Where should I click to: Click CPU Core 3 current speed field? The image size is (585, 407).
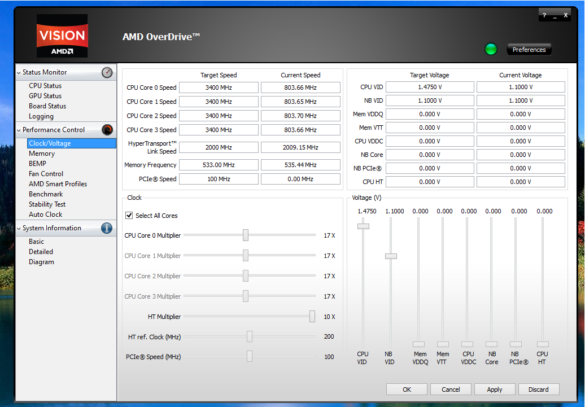click(301, 130)
